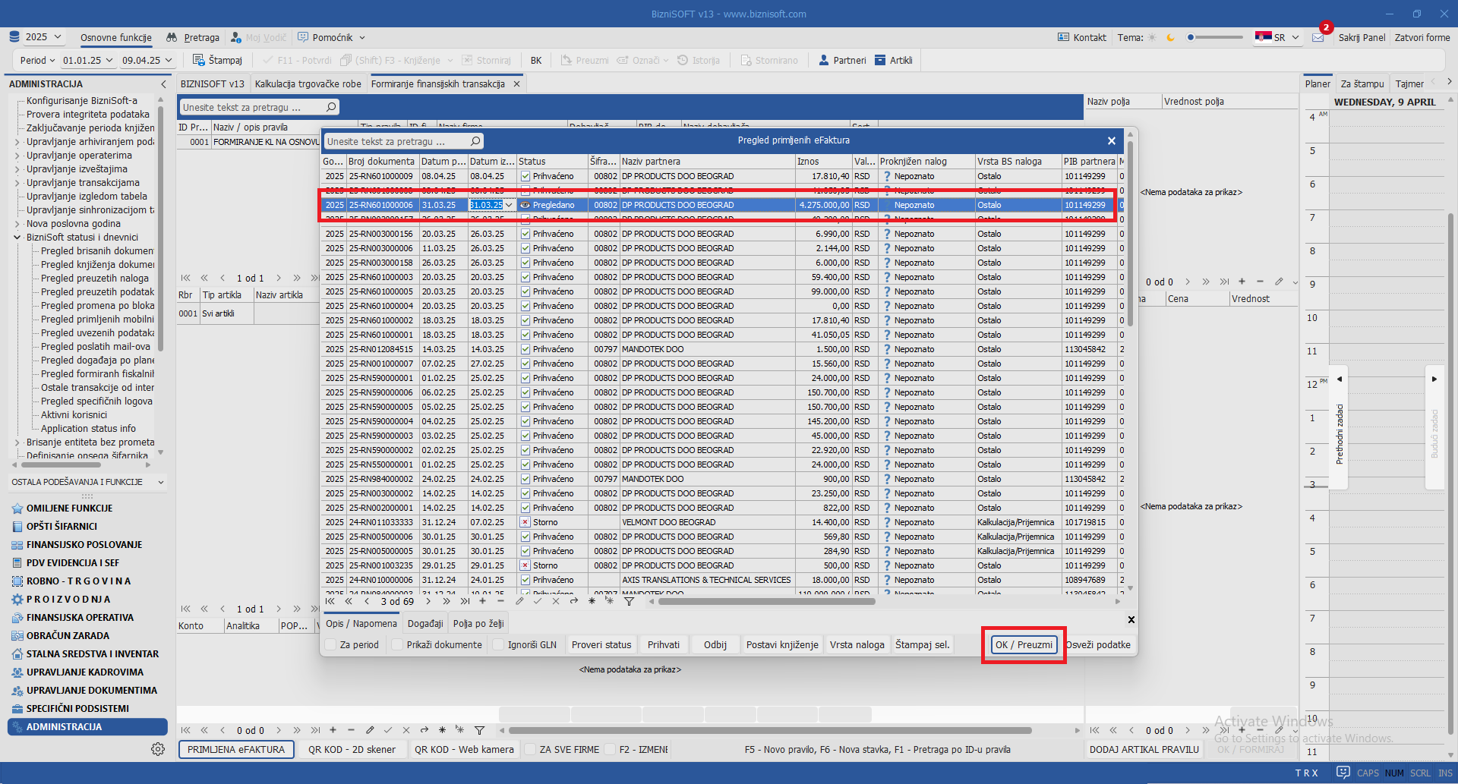Click the OK / Preuzmi button

coord(1024,644)
